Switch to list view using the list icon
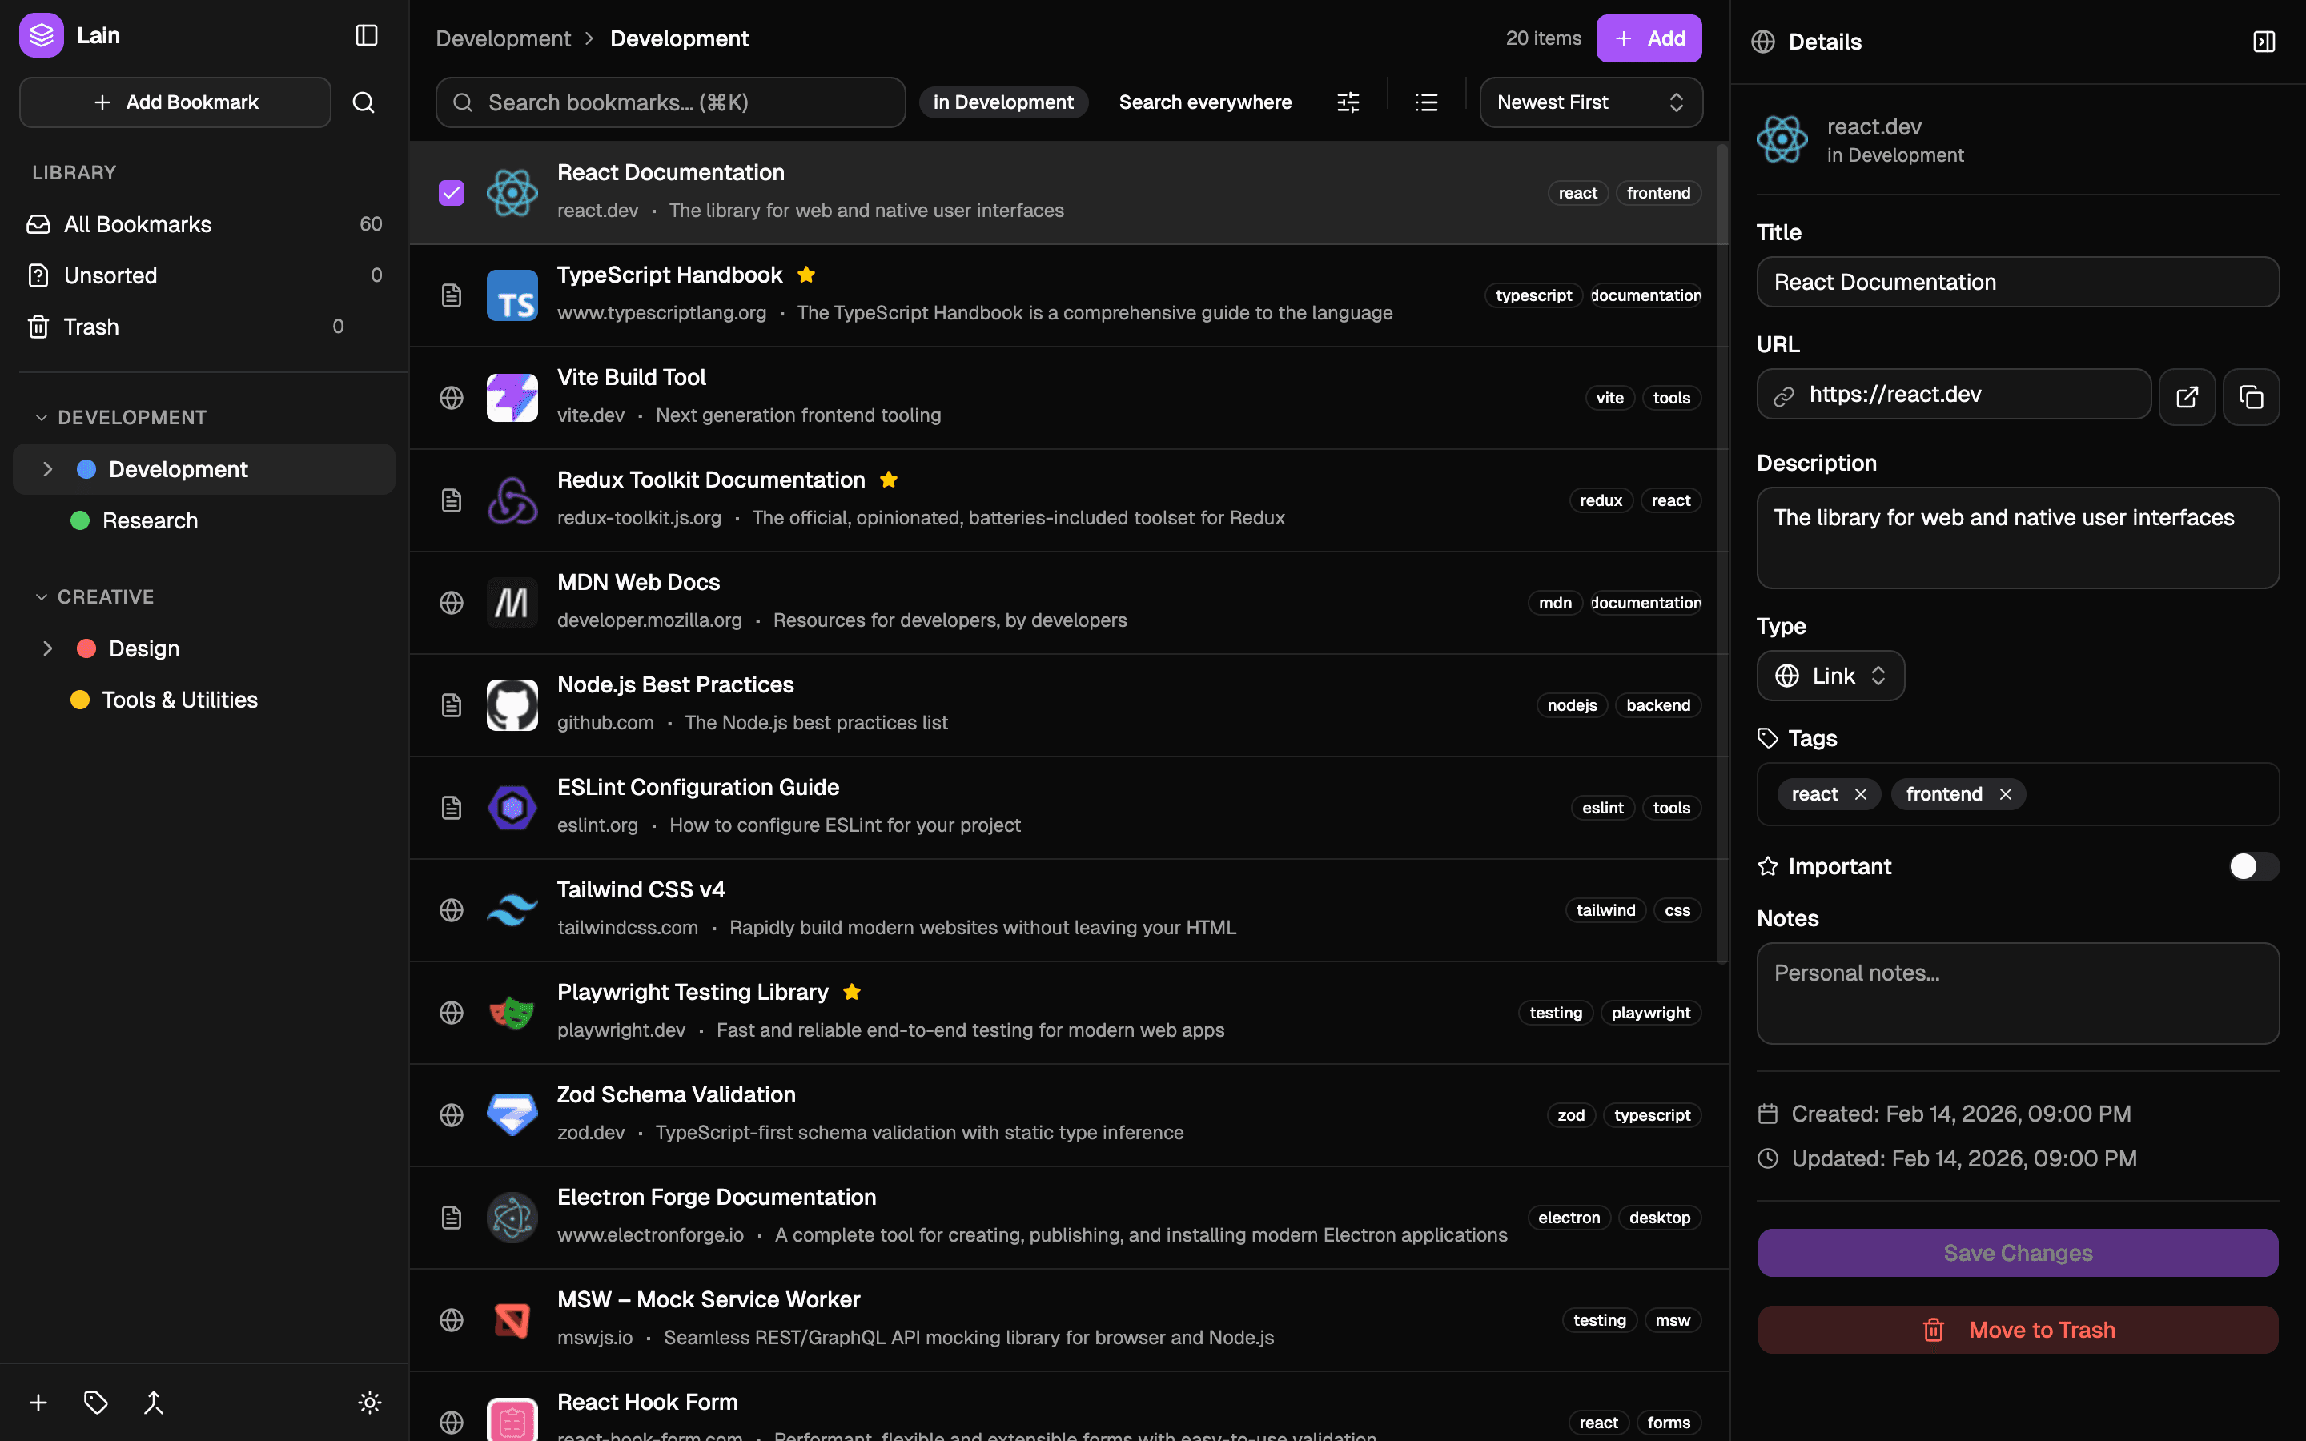The width and height of the screenshot is (2306, 1441). (1425, 102)
